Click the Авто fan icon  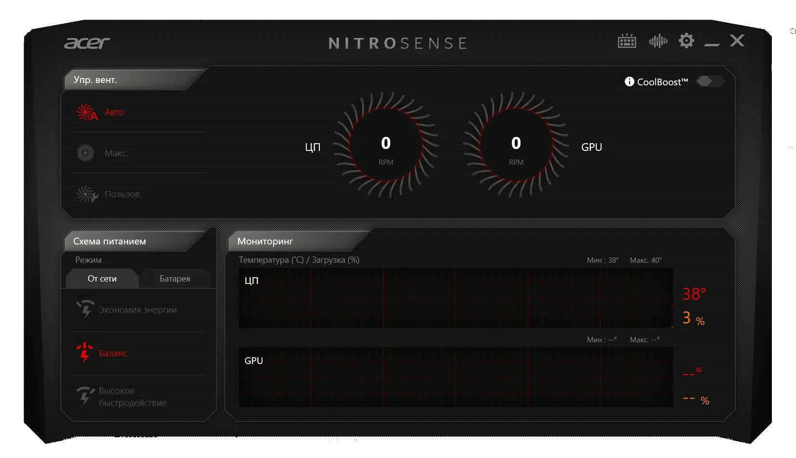(x=87, y=112)
